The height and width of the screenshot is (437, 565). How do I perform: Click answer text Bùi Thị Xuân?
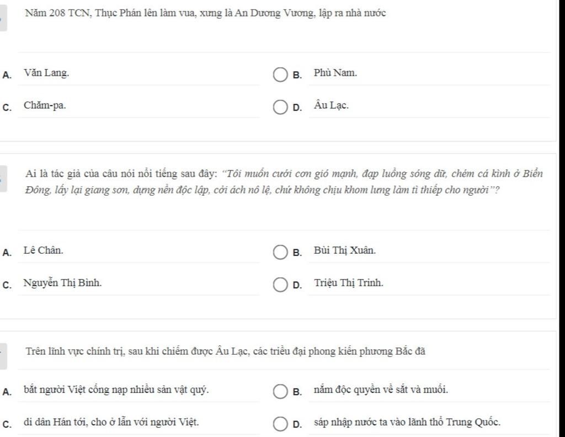tap(344, 250)
